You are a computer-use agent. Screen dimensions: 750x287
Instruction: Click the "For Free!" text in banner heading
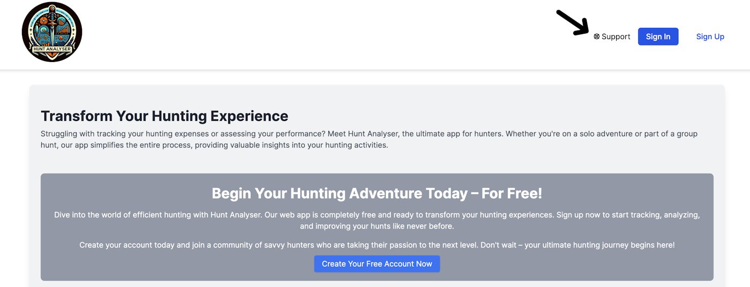(512, 193)
